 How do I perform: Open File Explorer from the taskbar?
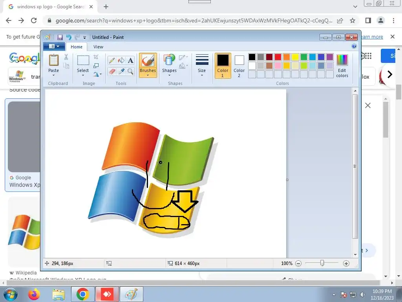[58, 294]
